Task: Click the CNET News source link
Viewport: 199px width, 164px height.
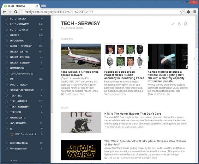Action: pyautogui.click(x=72, y=94)
